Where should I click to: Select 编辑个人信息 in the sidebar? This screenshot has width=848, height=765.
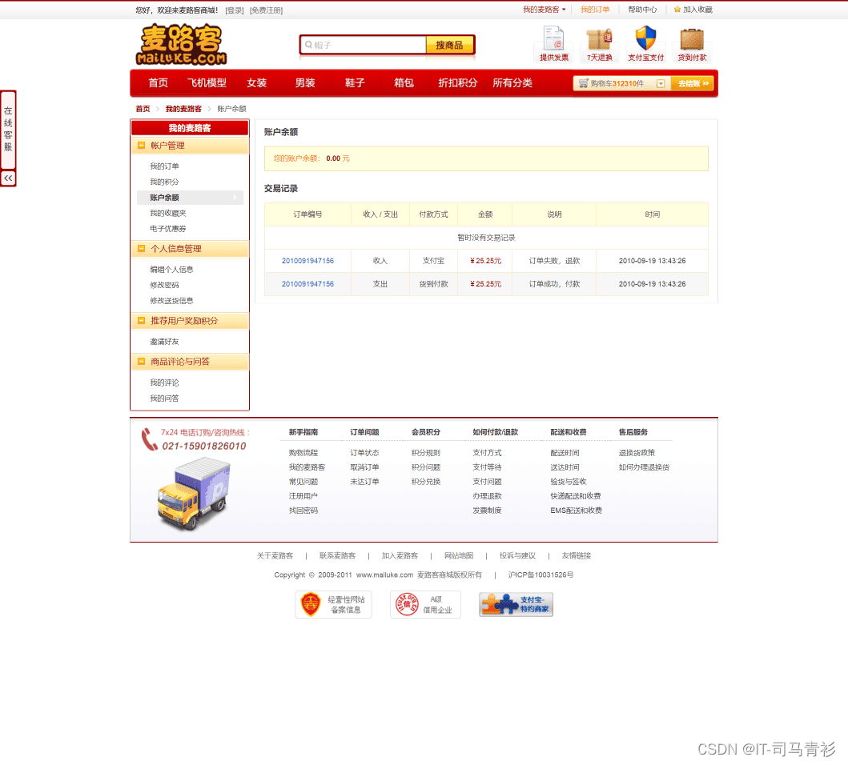pos(171,269)
